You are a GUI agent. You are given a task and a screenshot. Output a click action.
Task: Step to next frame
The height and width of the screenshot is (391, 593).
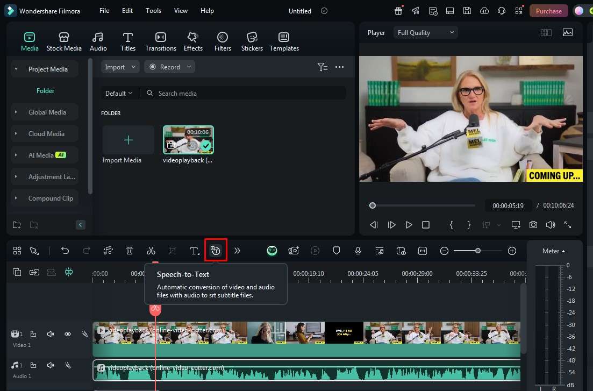(392, 225)
